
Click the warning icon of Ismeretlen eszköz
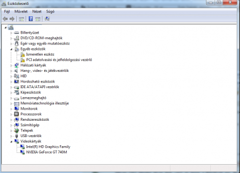pyautogui.click(x=23, y=55)
